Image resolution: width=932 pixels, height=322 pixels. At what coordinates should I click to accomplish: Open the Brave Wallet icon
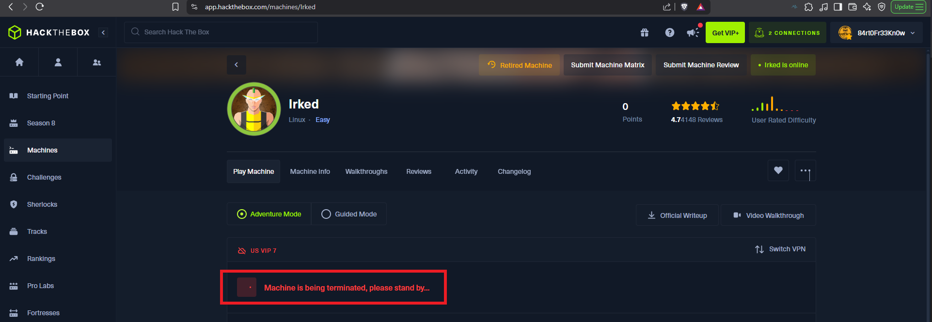point(853,7)
